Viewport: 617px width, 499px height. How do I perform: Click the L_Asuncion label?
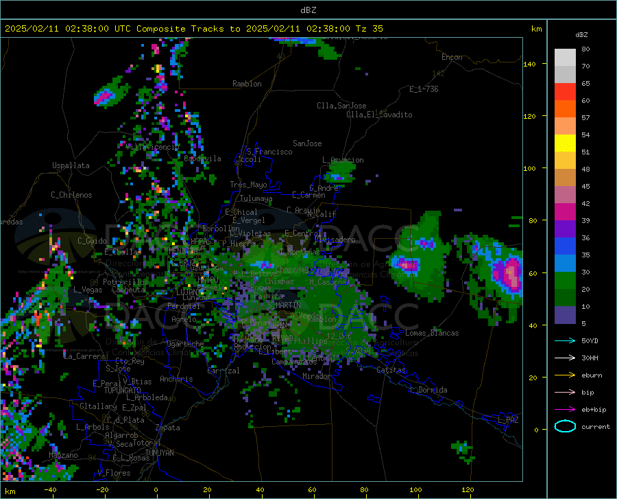[343, 160]
